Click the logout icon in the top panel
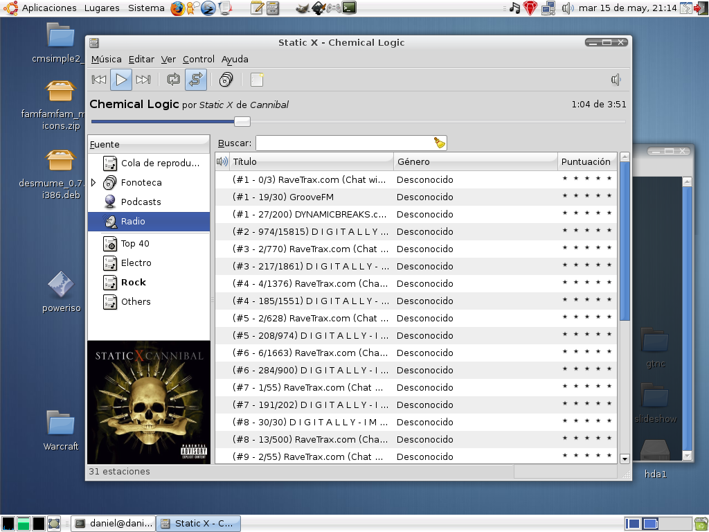 coord(701,8)
